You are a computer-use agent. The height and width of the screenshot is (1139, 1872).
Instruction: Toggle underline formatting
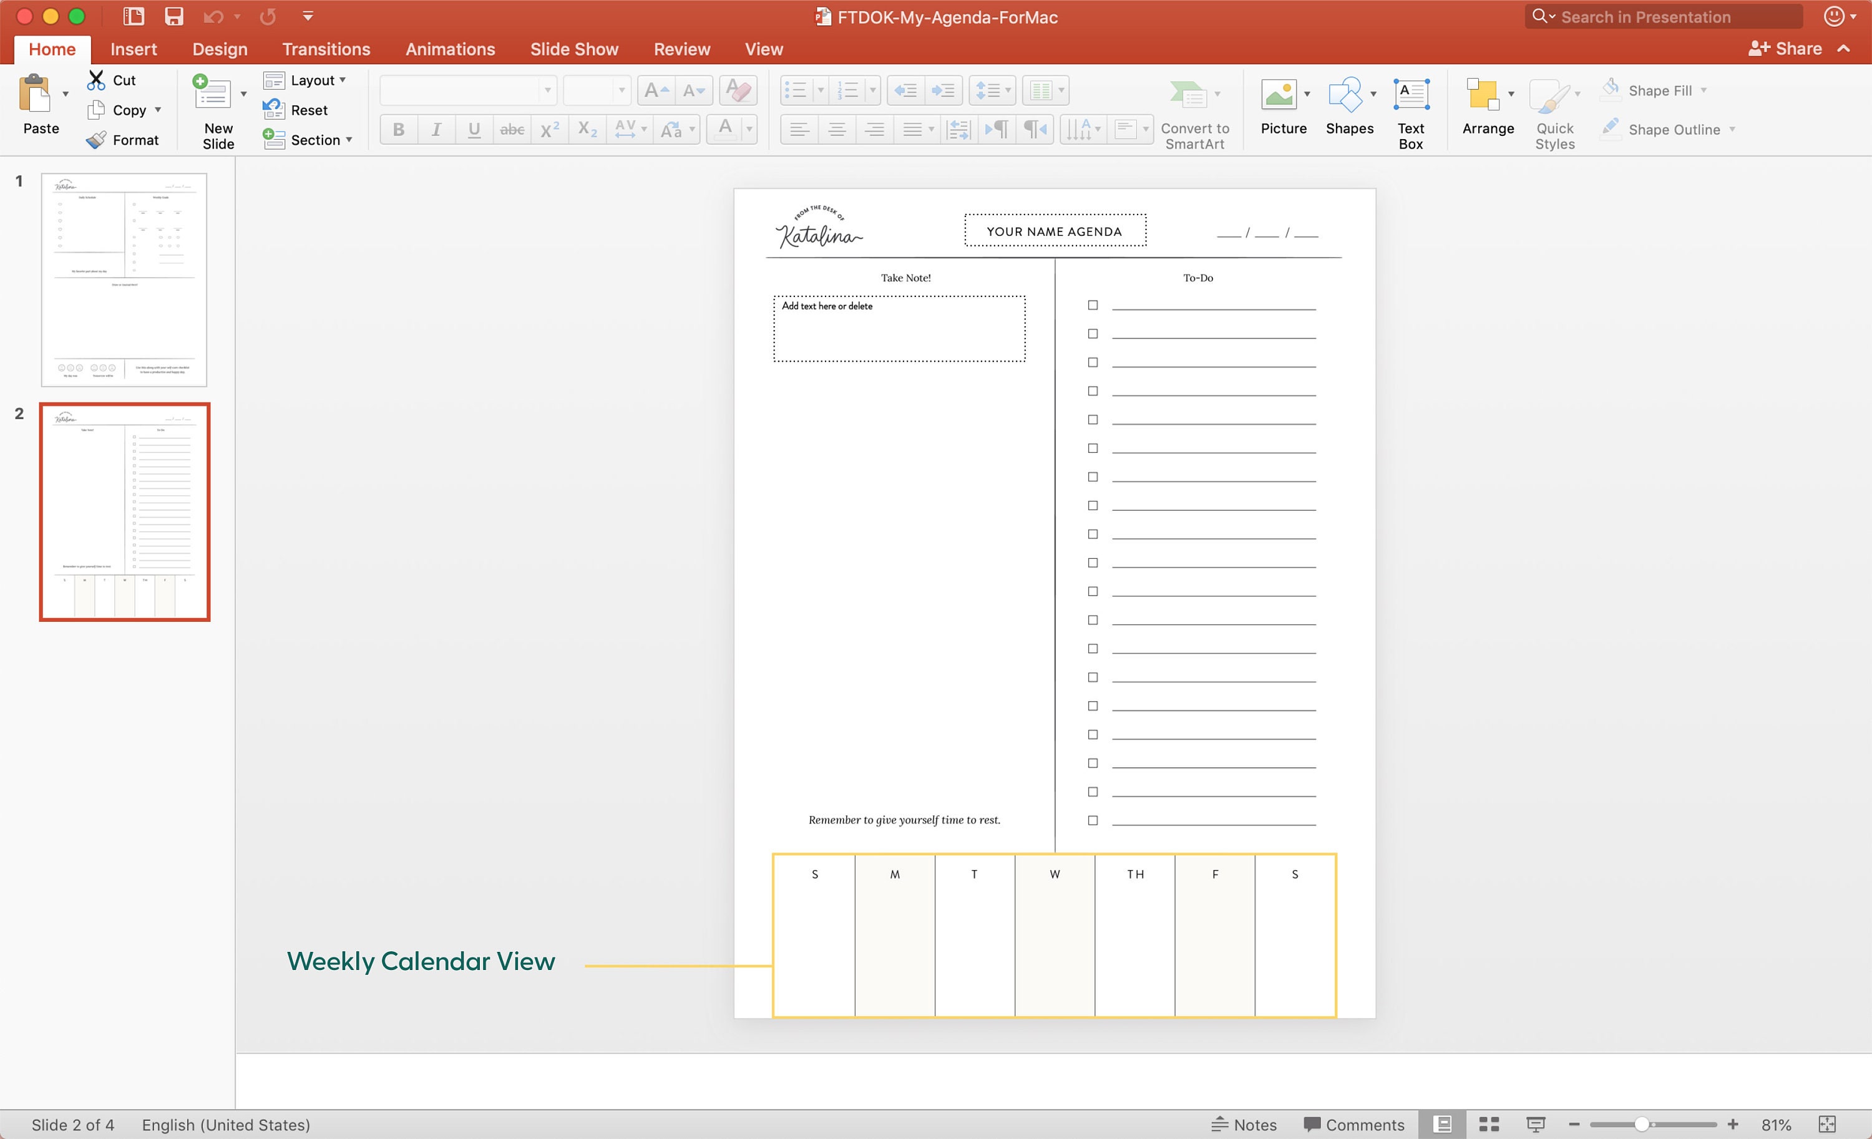pyautogui.click(x=474, y=129)
